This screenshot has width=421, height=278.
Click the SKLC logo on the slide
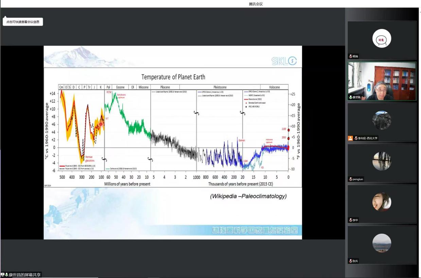[284, 61]
